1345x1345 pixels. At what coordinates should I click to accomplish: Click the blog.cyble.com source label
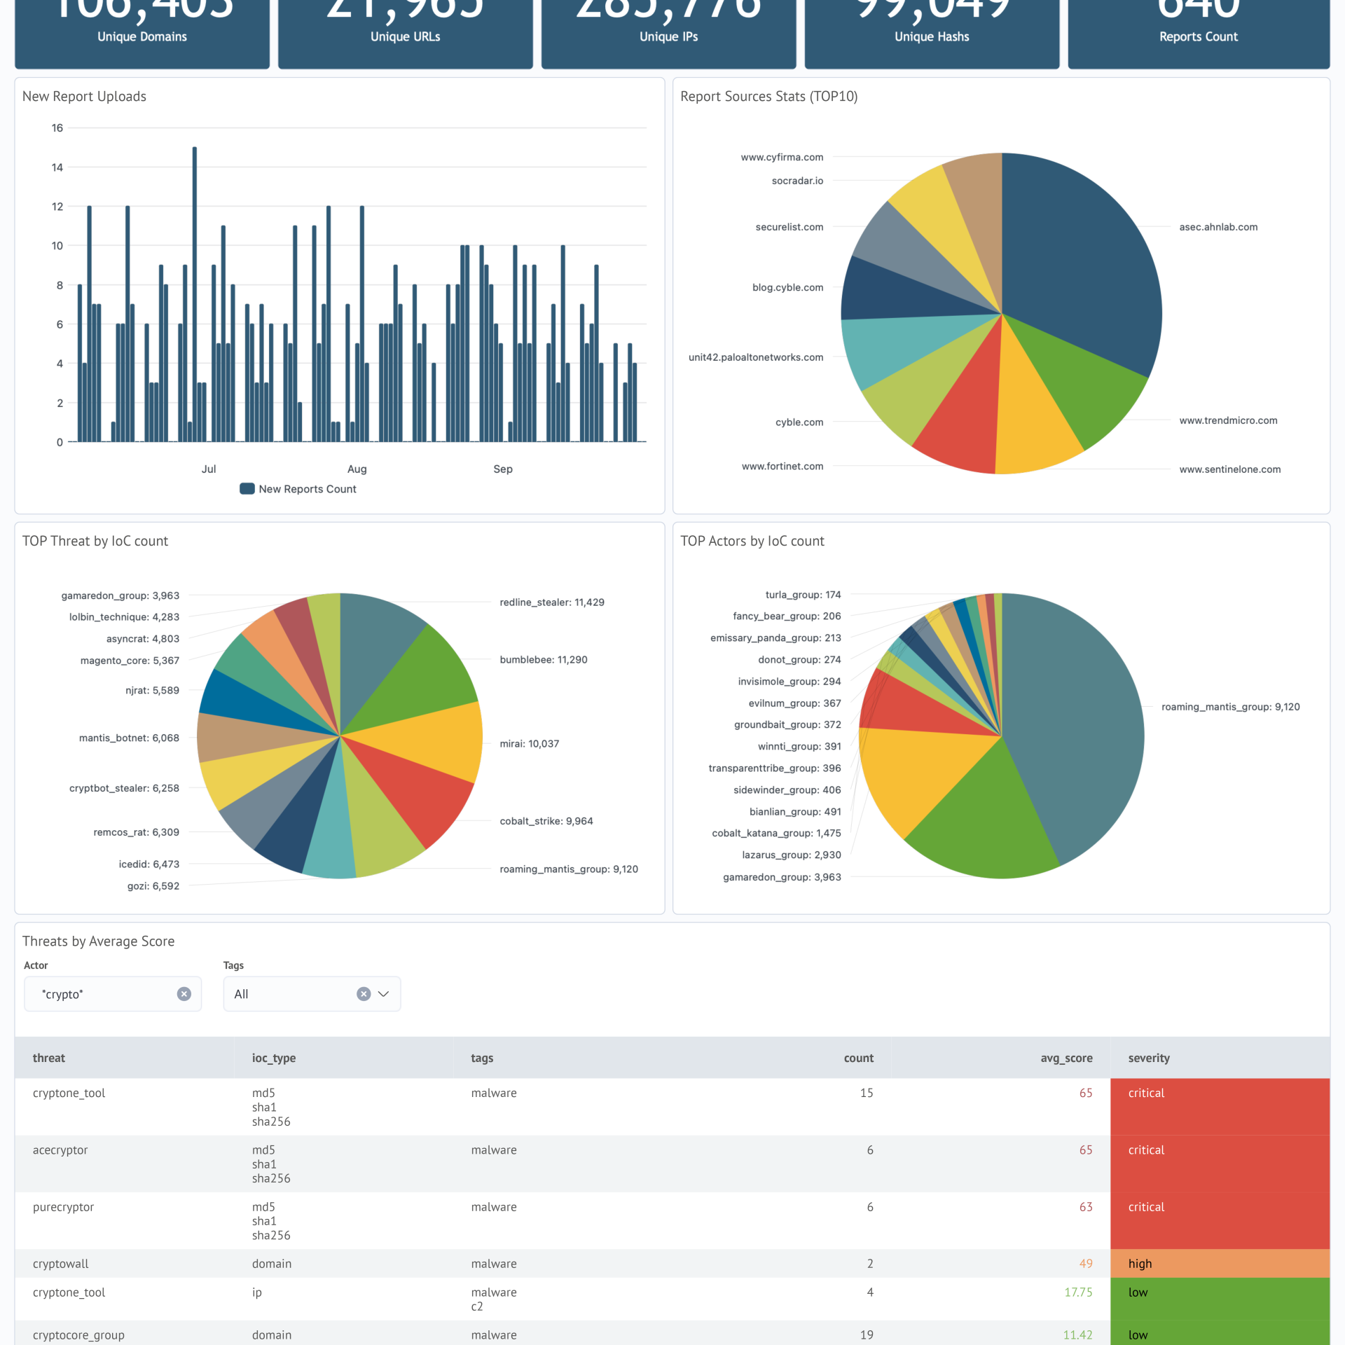point(788,287)
